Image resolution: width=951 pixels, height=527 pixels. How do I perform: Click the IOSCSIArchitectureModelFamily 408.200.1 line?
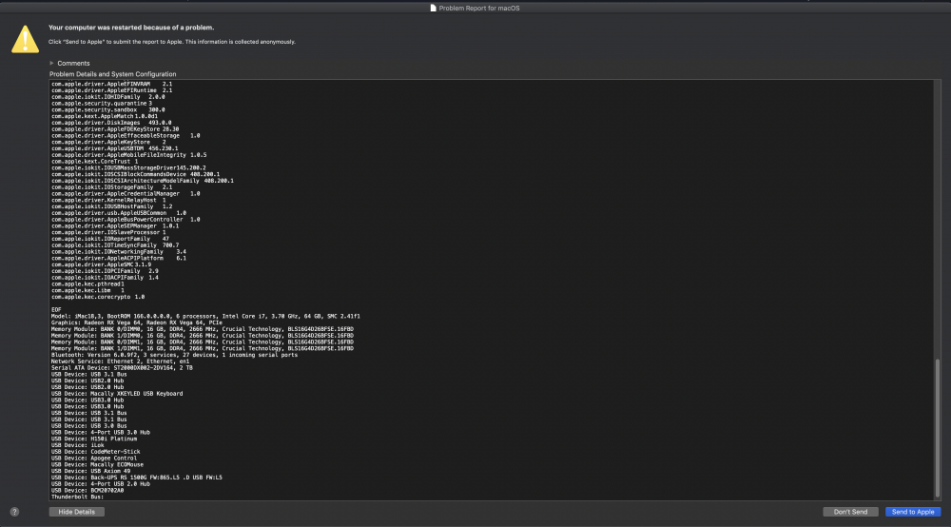[143, 181]
